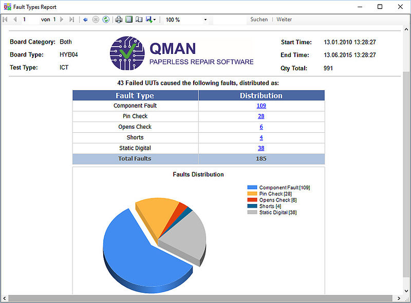Click blue Component Fault legend swatch
Viewport: 411px width, 303px height.
coord(252,187)
